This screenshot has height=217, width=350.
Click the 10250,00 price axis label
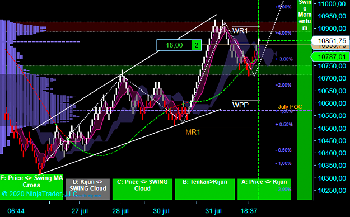pyautogui.click(x=332, y=191)
